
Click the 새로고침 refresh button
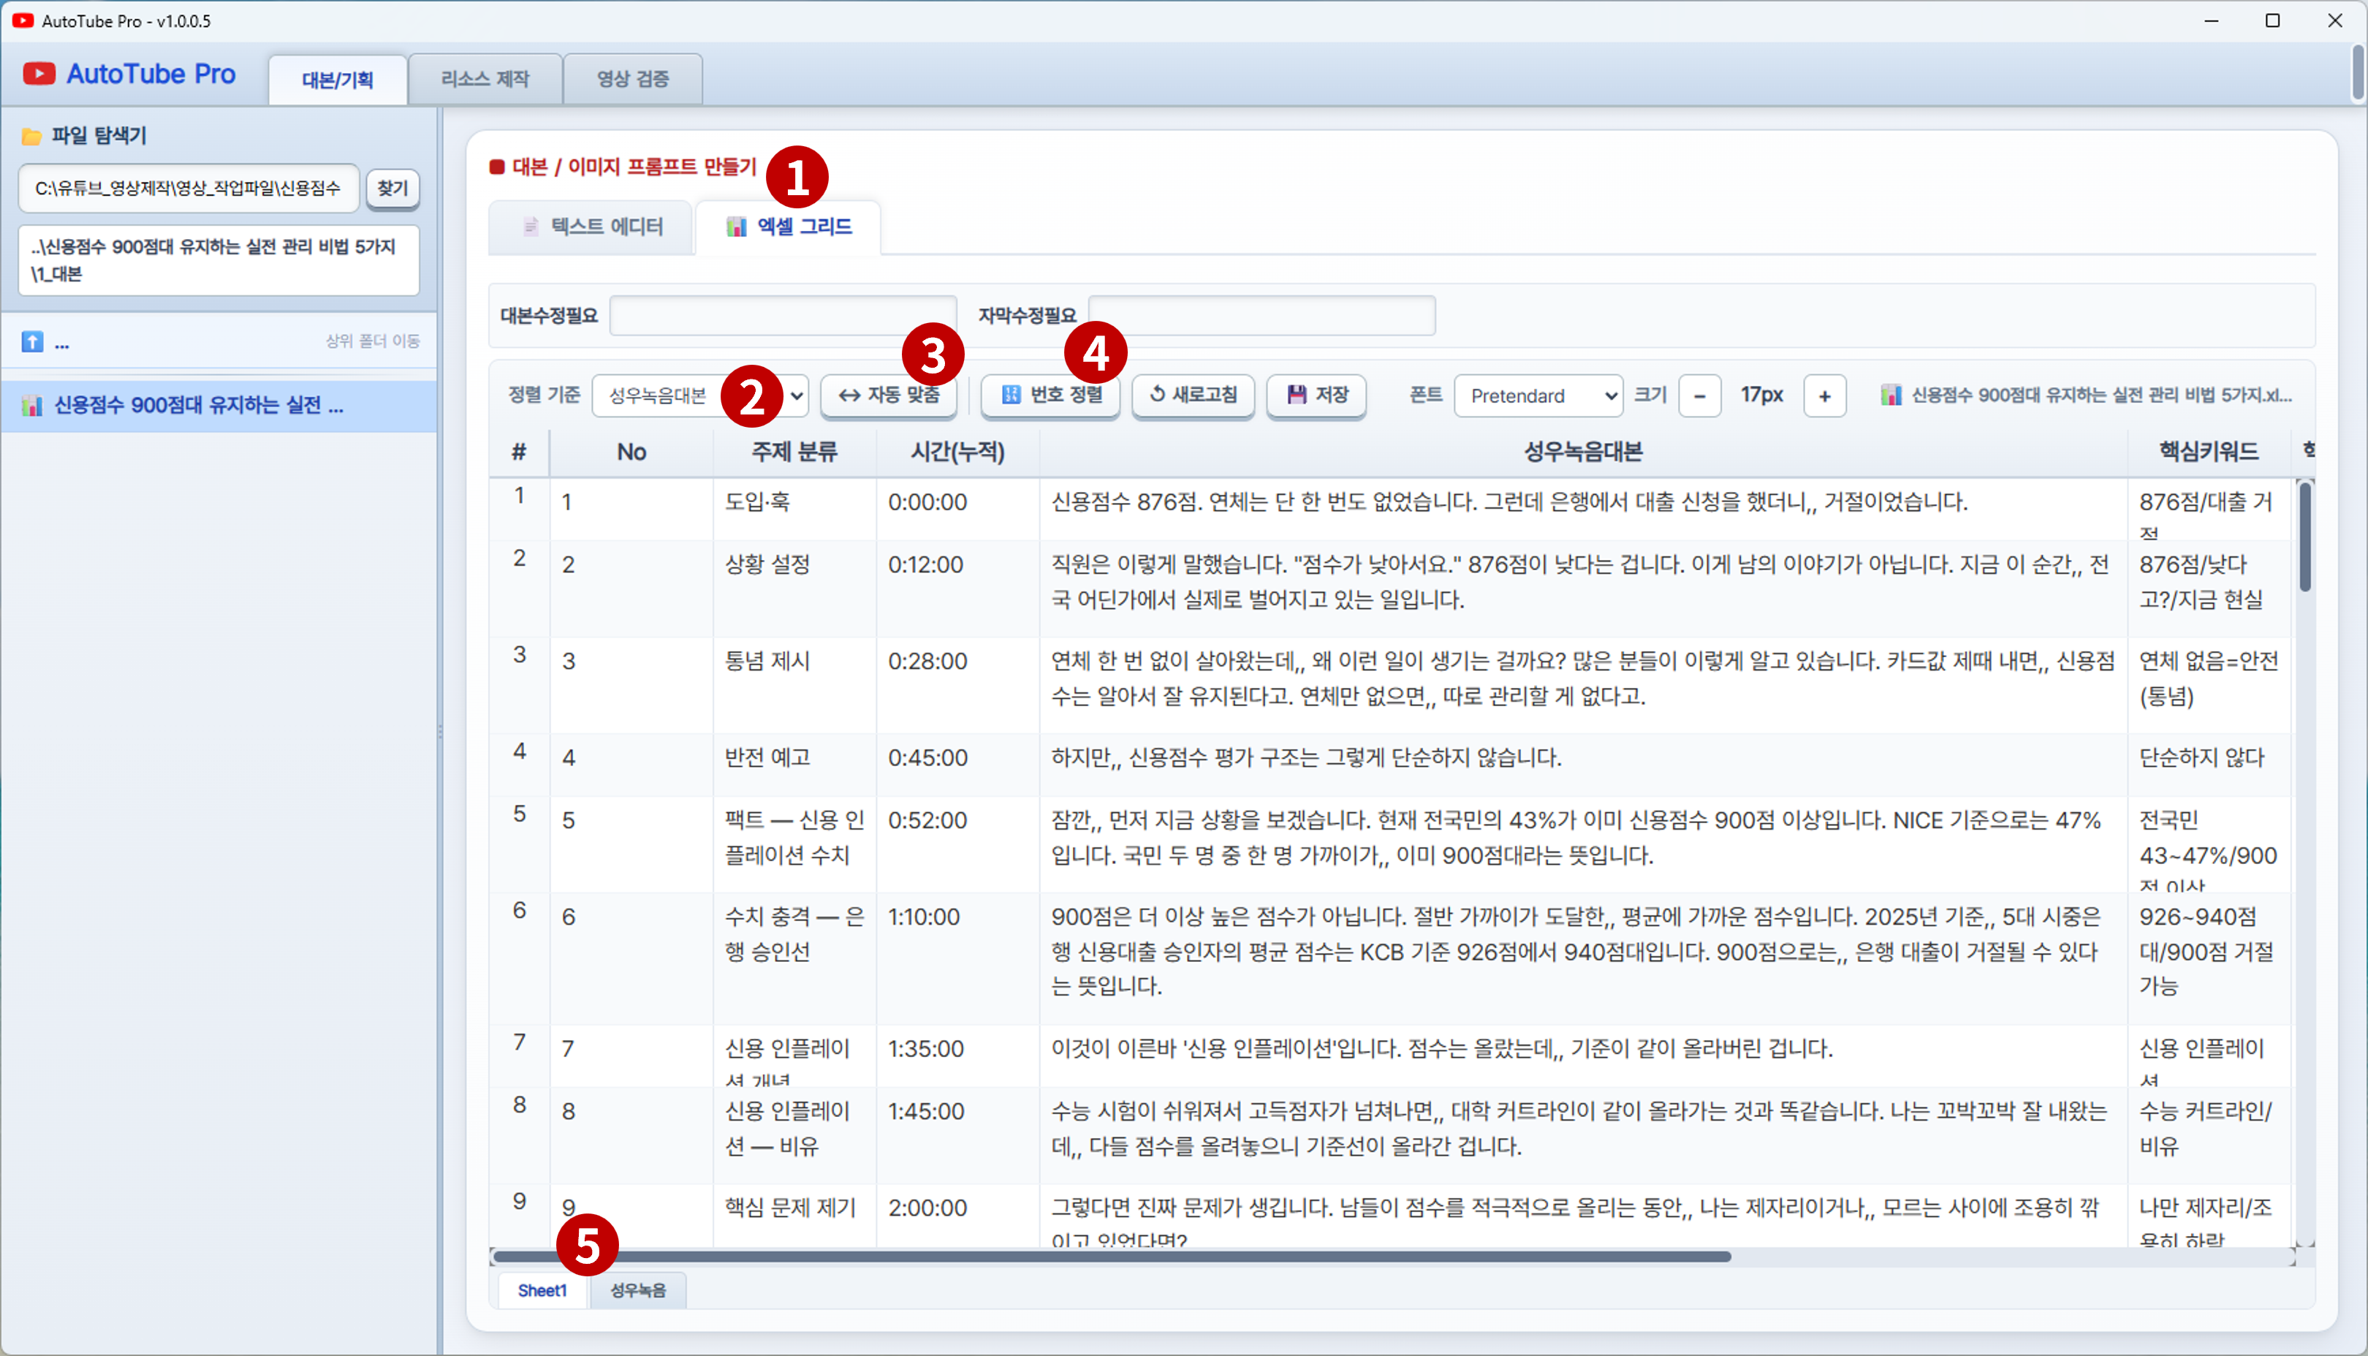[x=1193, y=395]
